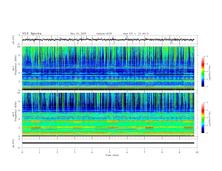Click the 'VLF Spectra' title text
This screenshot has width=222, height=171.
click(x=32, y=34)
